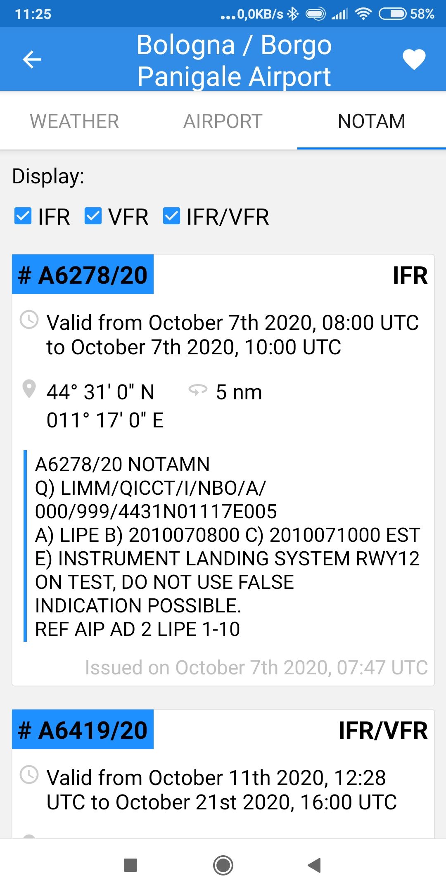Uncheck the IFR display checkbox
The image size is (446, 892).
pos(23,216)
